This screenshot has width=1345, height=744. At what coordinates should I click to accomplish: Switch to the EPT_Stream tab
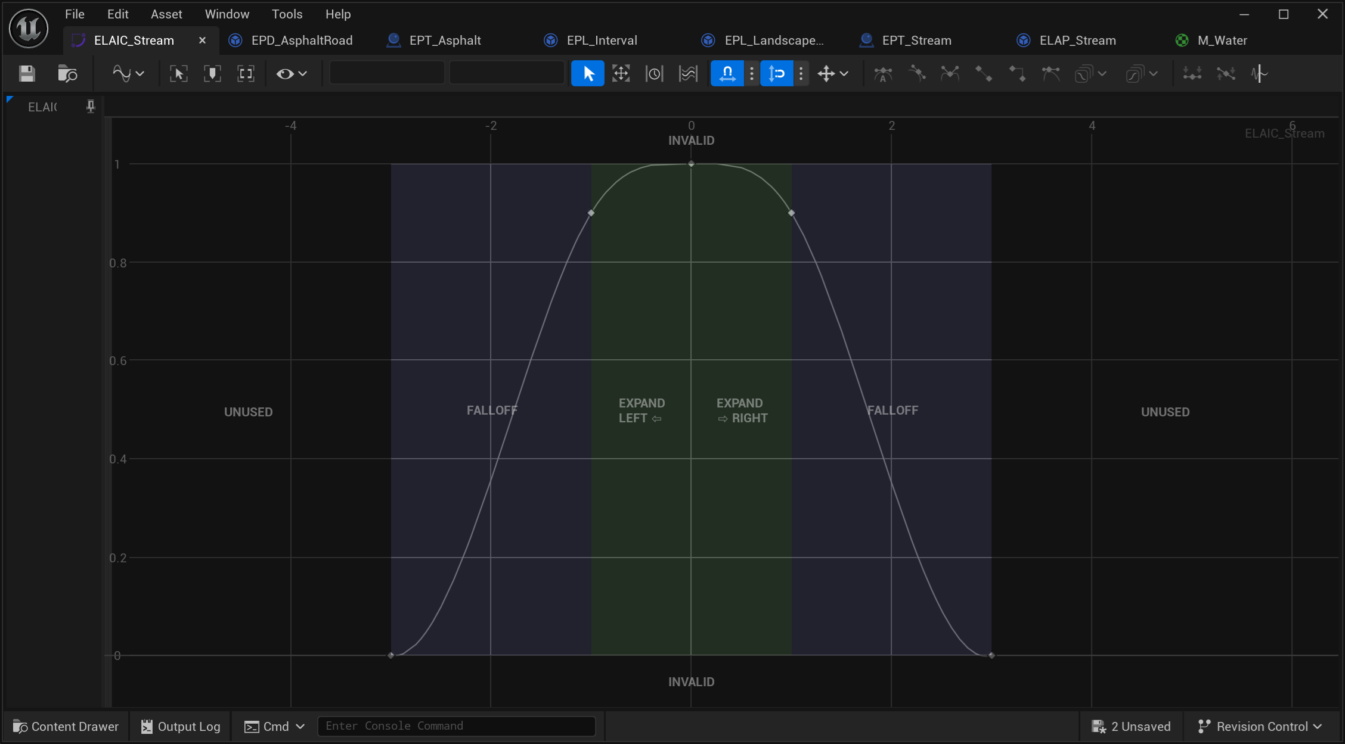pyautogui.click(x=916, y=41)
